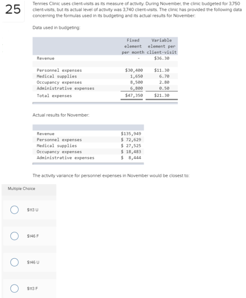Click the $146 U answer label text

(x=33, y=262)
